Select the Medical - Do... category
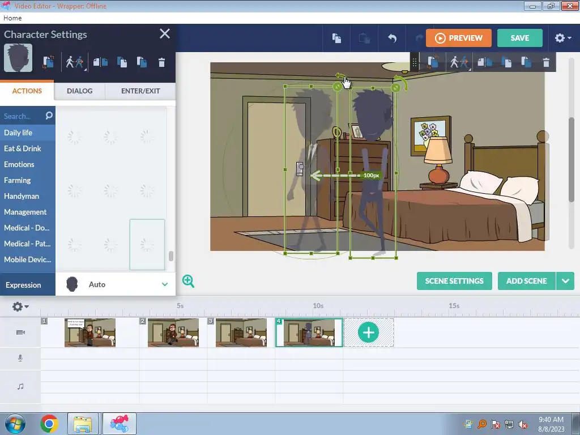Image resolution: width=580 pixels, height=435 pixels. 28,228
